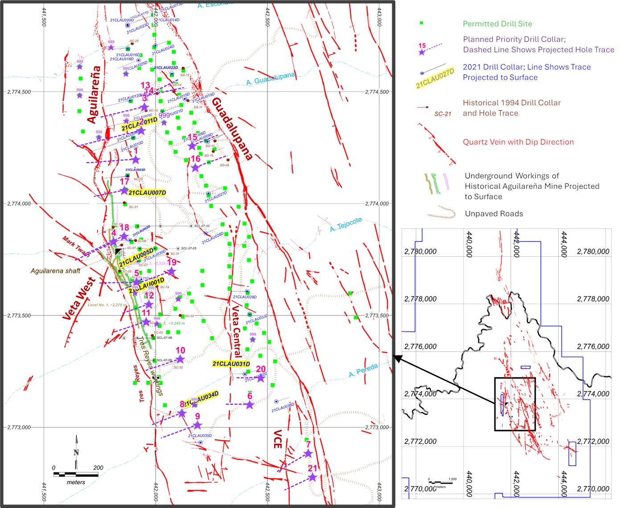Click the planned collar star numbered 10
The height and width of the screenshot is (508, 620).
(180, 359)
